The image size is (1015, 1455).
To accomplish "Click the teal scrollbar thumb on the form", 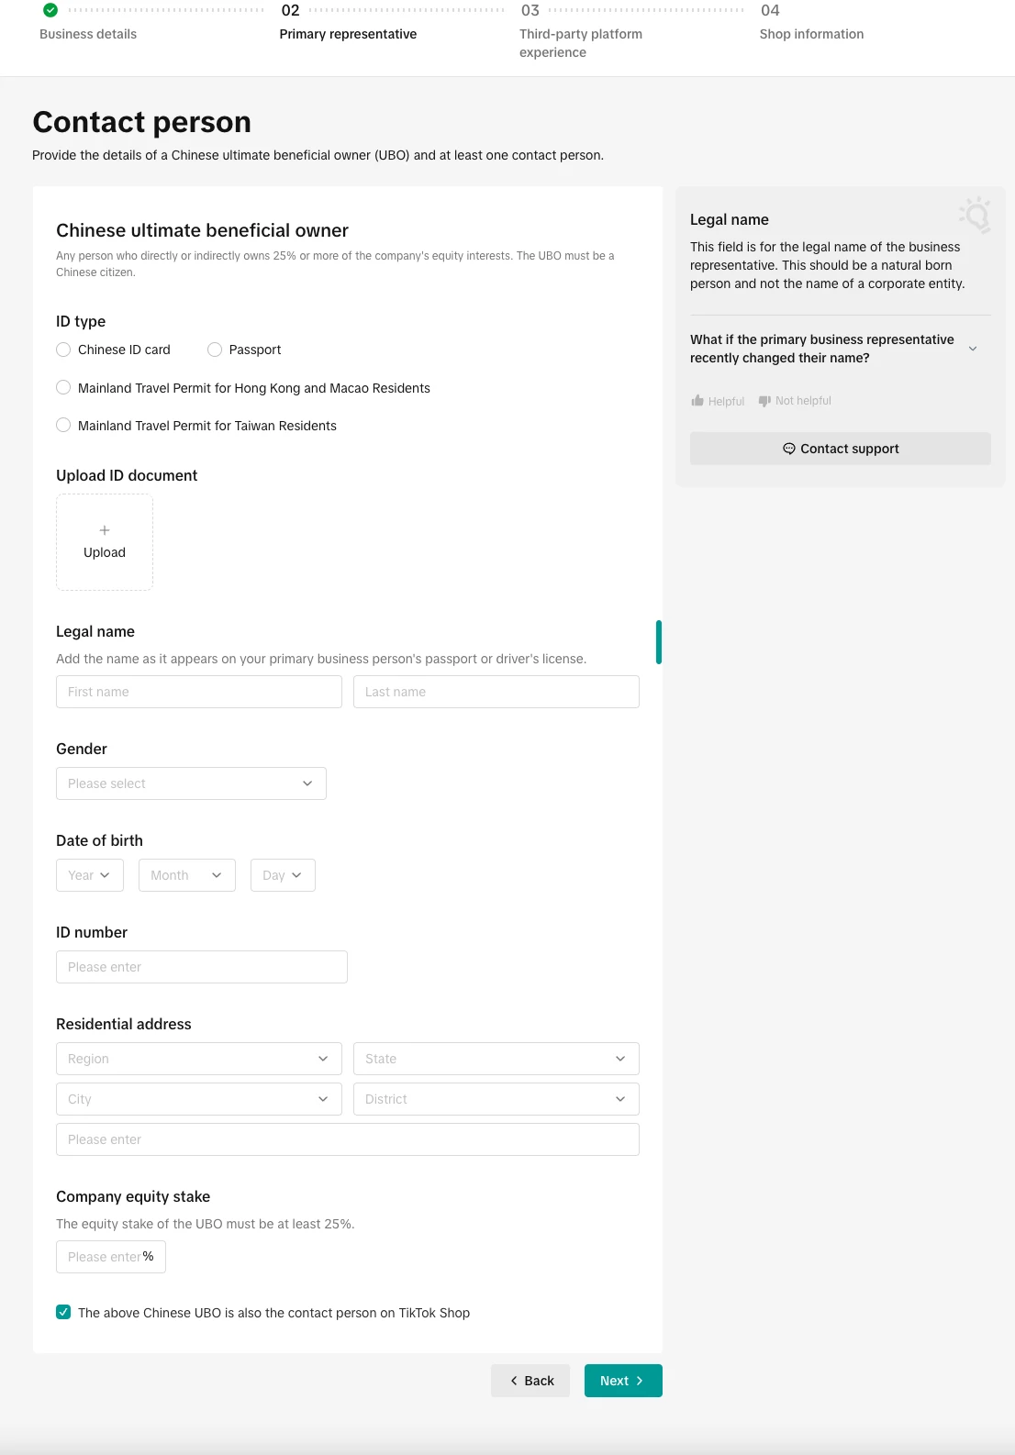I will 659,642.
